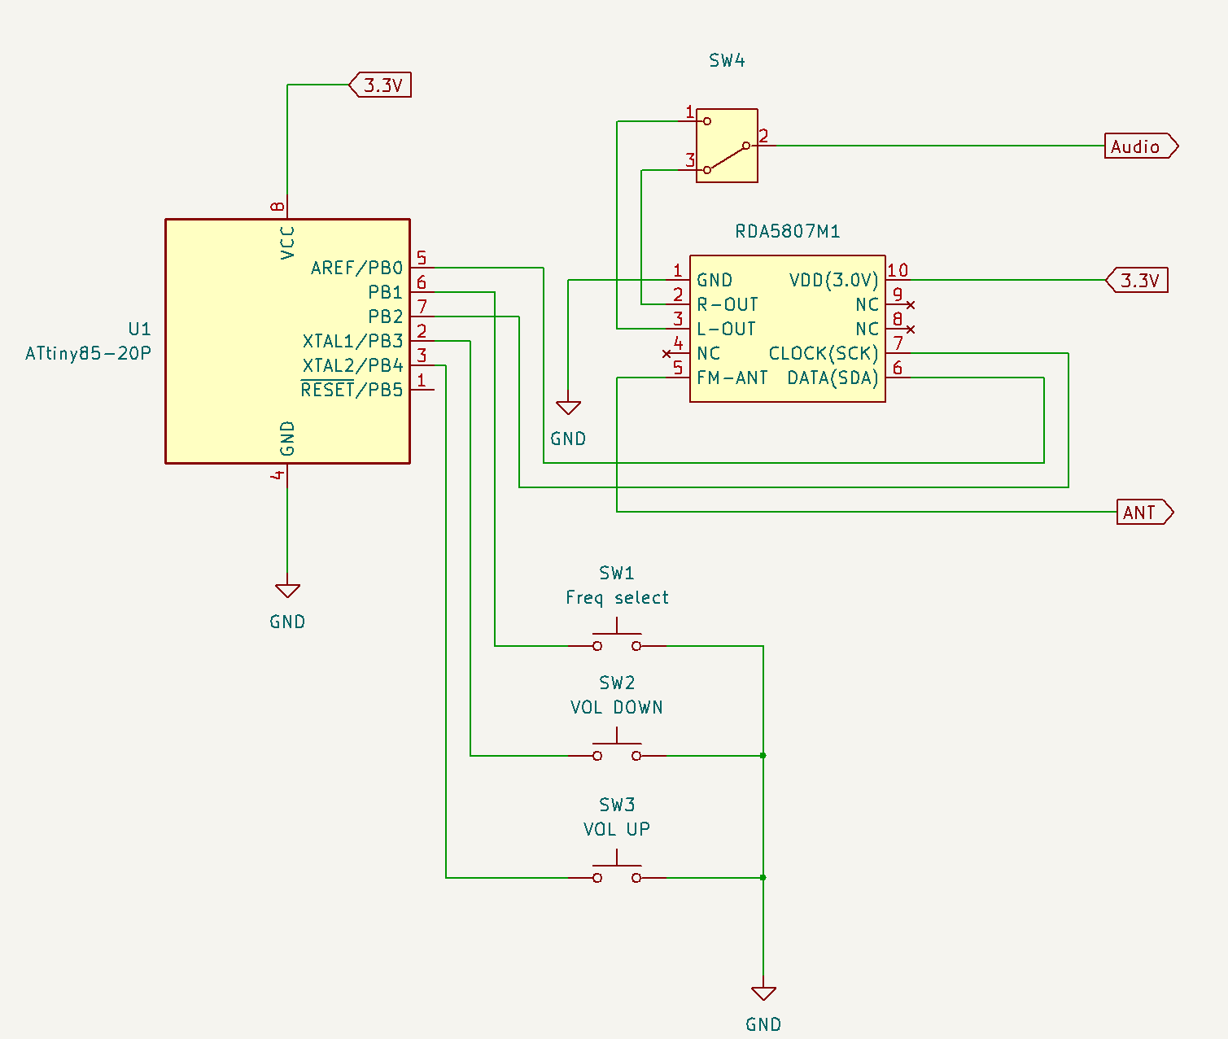Image resolution: width=1228 pixels, height=1039 pixels.
Task: Click the FM-ANT pin name
Action: point(732,378)
